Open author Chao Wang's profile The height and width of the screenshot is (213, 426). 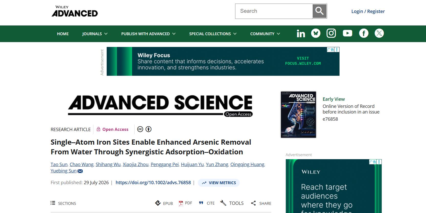pos(82,165)
